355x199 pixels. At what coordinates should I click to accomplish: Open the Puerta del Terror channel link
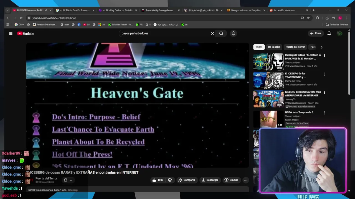[x=46, y=179]
